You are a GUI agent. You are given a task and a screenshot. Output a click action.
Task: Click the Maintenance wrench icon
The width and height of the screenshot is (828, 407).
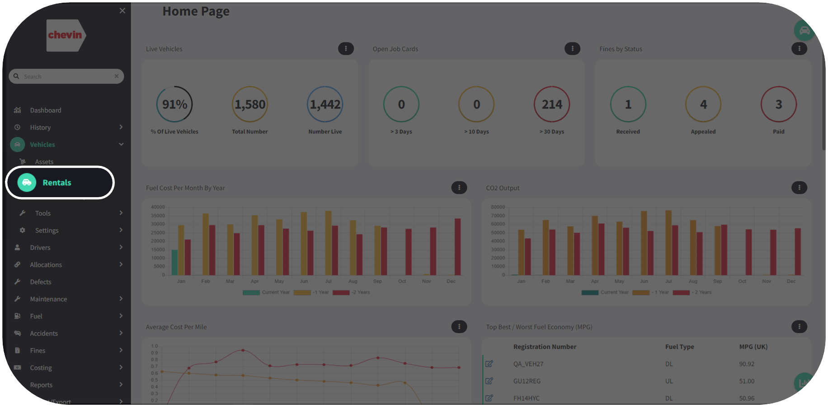17,299
